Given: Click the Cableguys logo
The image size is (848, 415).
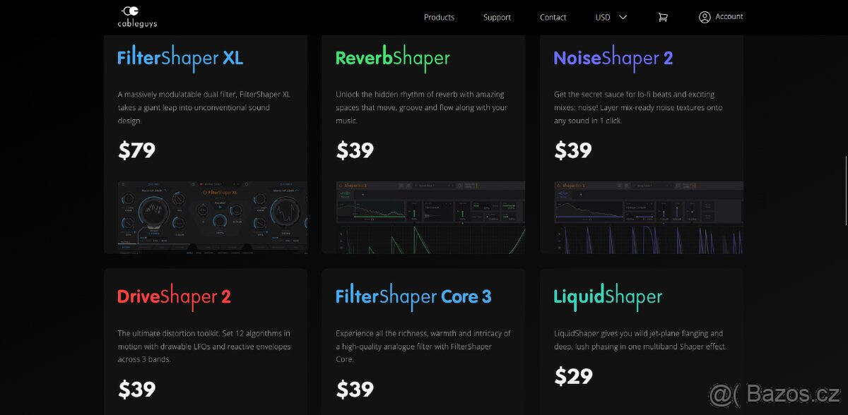Looking at the screenshot, I should coord(137,17).
